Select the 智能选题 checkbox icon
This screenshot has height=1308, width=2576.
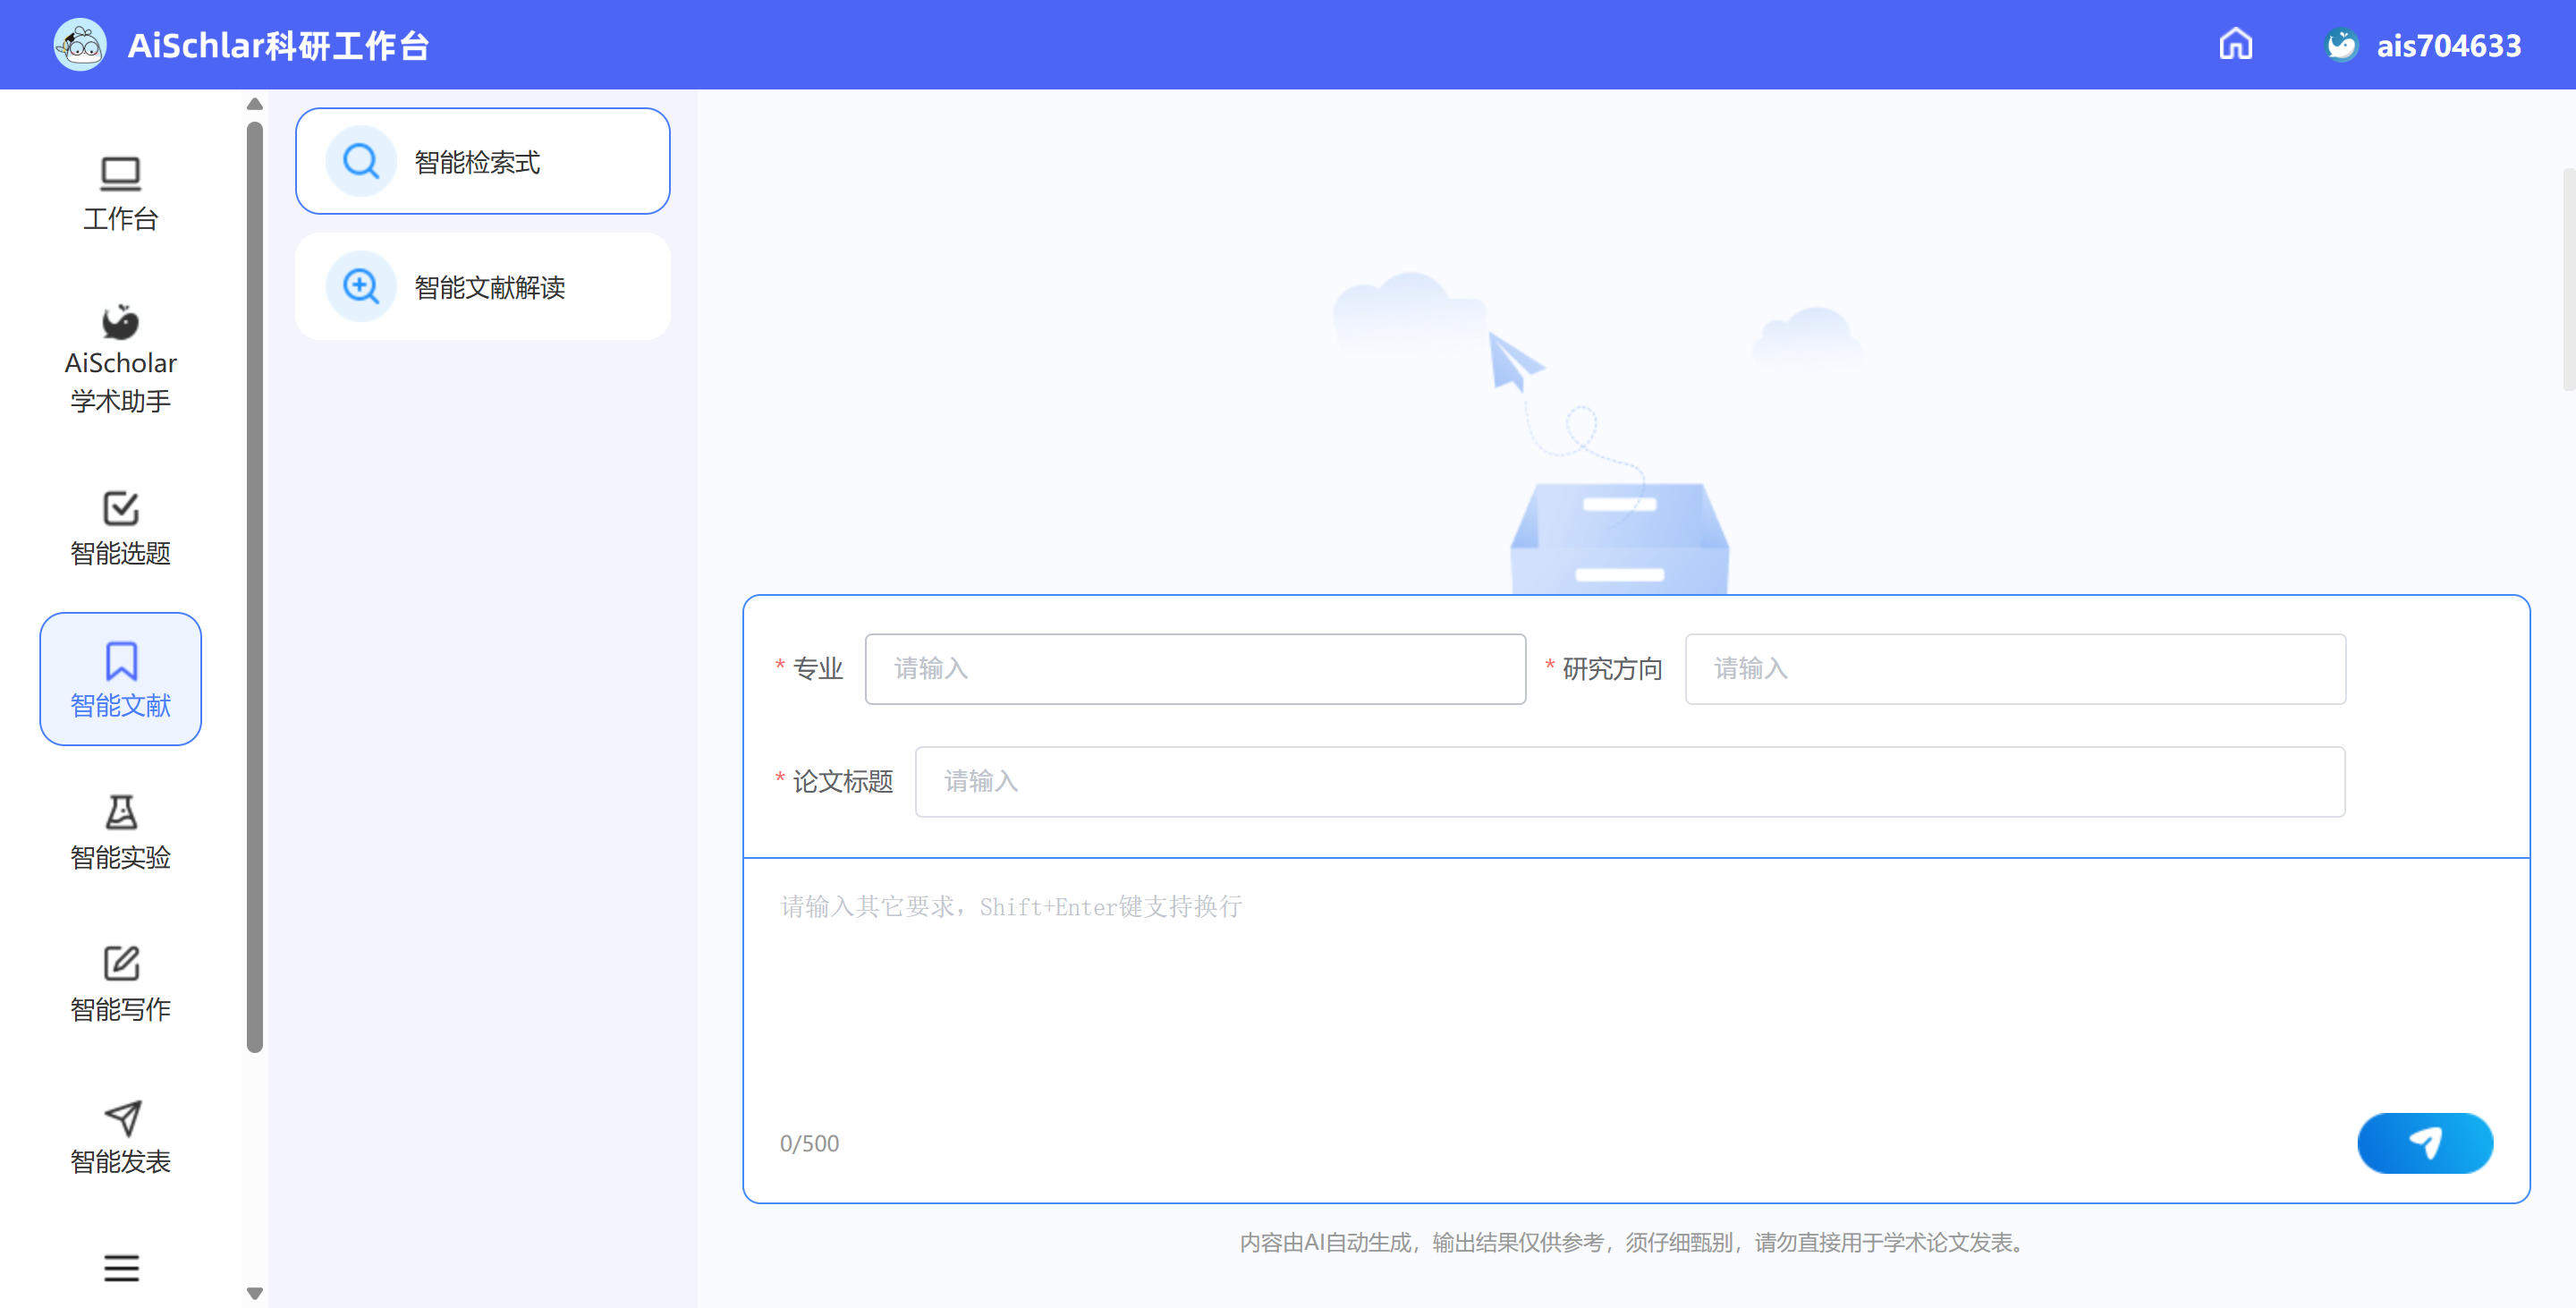point(120,508)
